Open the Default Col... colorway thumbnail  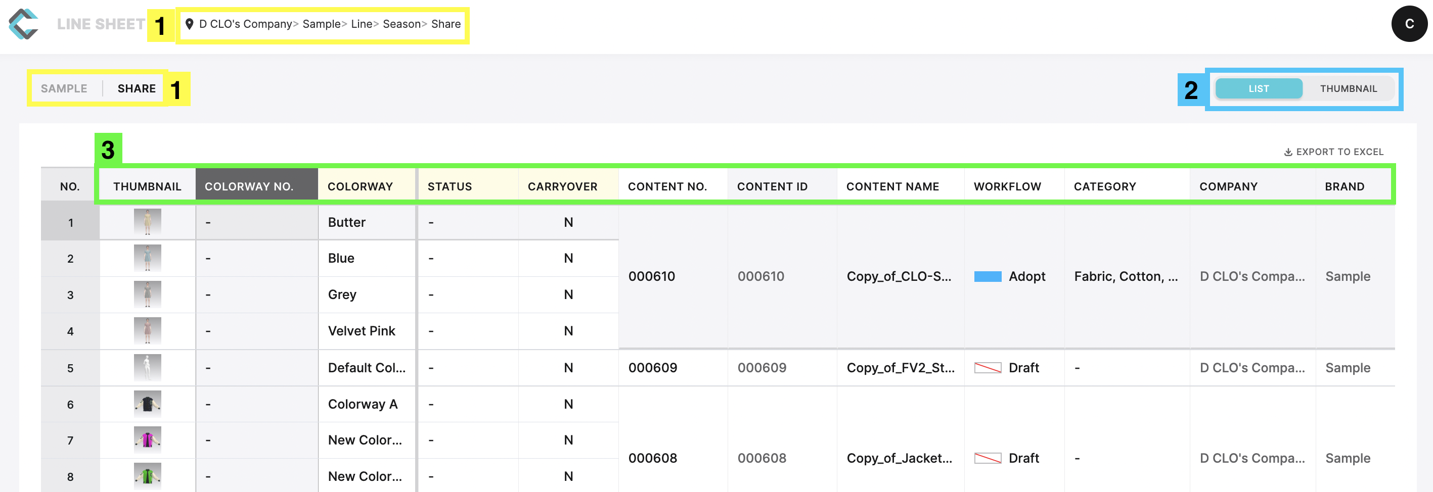coord(148,367)
